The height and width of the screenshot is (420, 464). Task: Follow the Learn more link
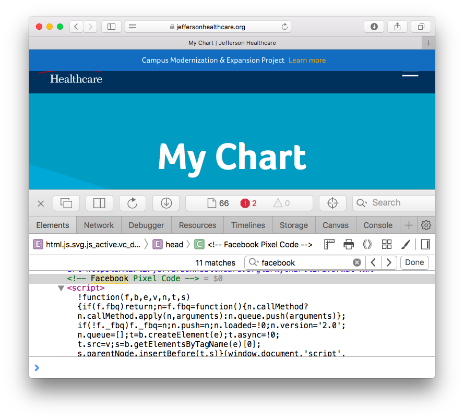click(x=307, y=61)
